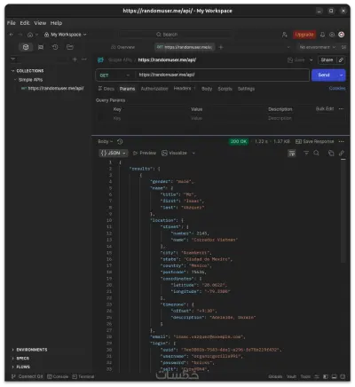
Task: Open environment quick look icon
Action: [343, 47]
